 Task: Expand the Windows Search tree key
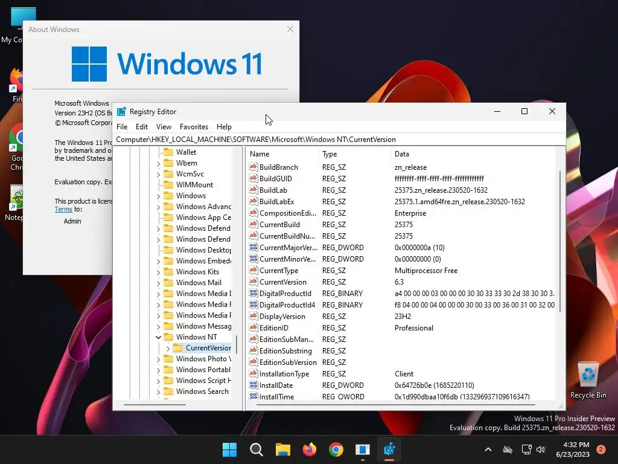[x=158, y=391]
